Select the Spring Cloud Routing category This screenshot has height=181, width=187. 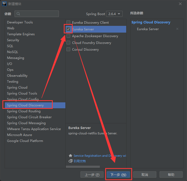click(x=24, y=111)
